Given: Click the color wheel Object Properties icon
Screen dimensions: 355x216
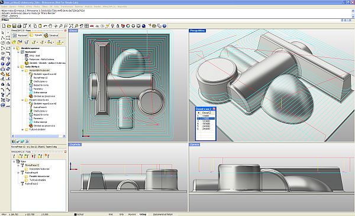Looking at the screenshot, I should (x=128, y=26).
